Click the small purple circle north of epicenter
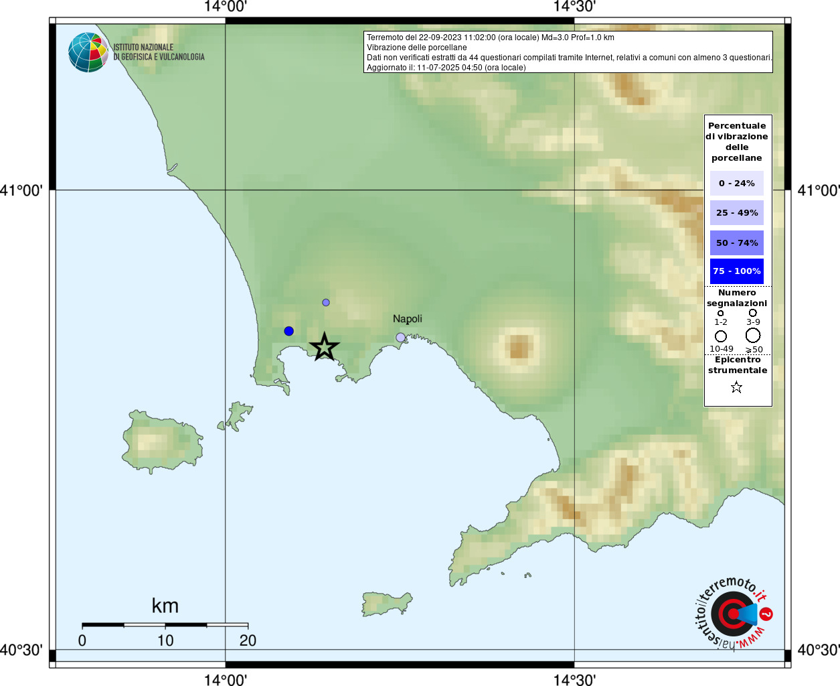Image resolution: width=840 pixels, height=686 pixels. click(x=326, y=303)
